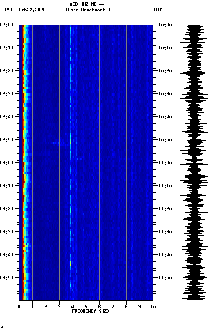
Task: Click the 'FREQUENCY (HZ)' axis title
Action: tap(91, 311)
